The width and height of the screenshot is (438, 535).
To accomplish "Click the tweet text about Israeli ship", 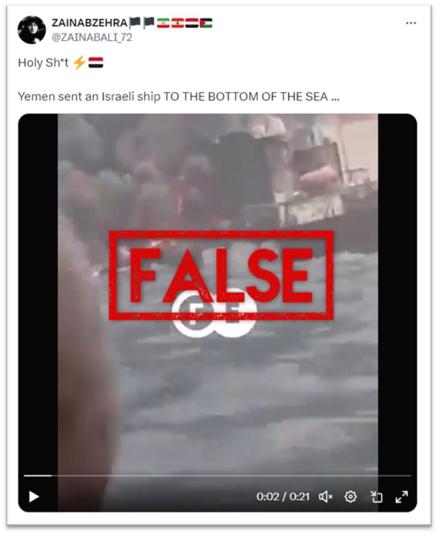I will pyautogui.click(x=178, y=97).
